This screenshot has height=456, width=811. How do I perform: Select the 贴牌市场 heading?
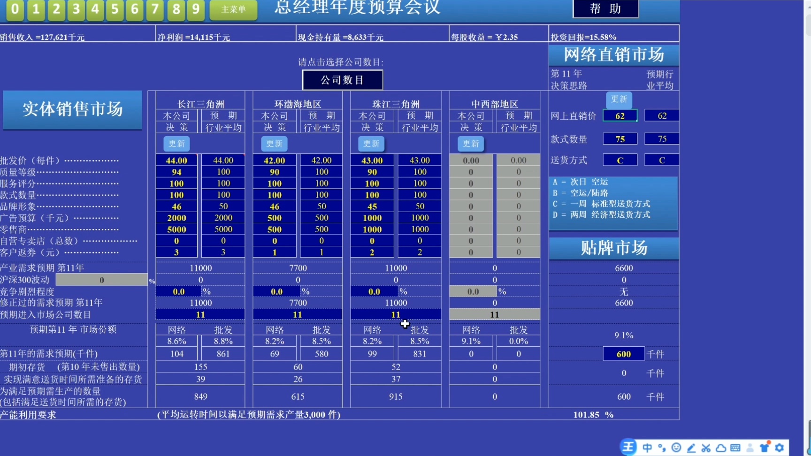[x=613, y=248]
